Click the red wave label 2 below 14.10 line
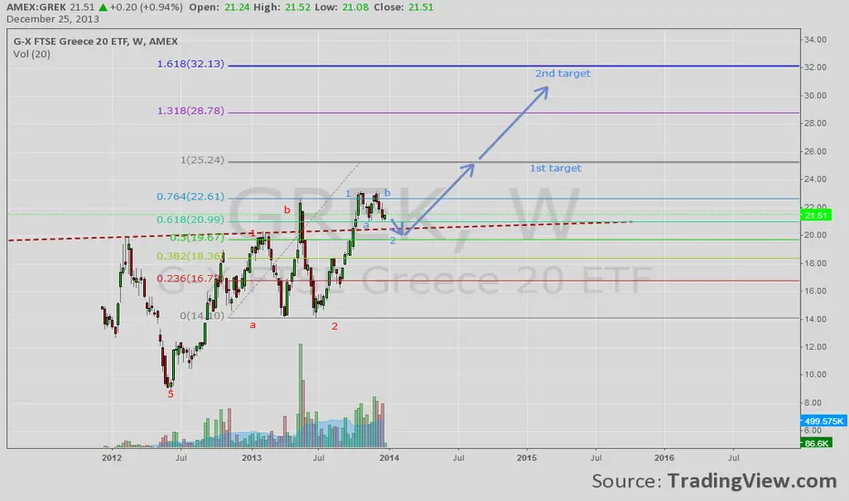The image size is (849, 501). tap(334, 326)
